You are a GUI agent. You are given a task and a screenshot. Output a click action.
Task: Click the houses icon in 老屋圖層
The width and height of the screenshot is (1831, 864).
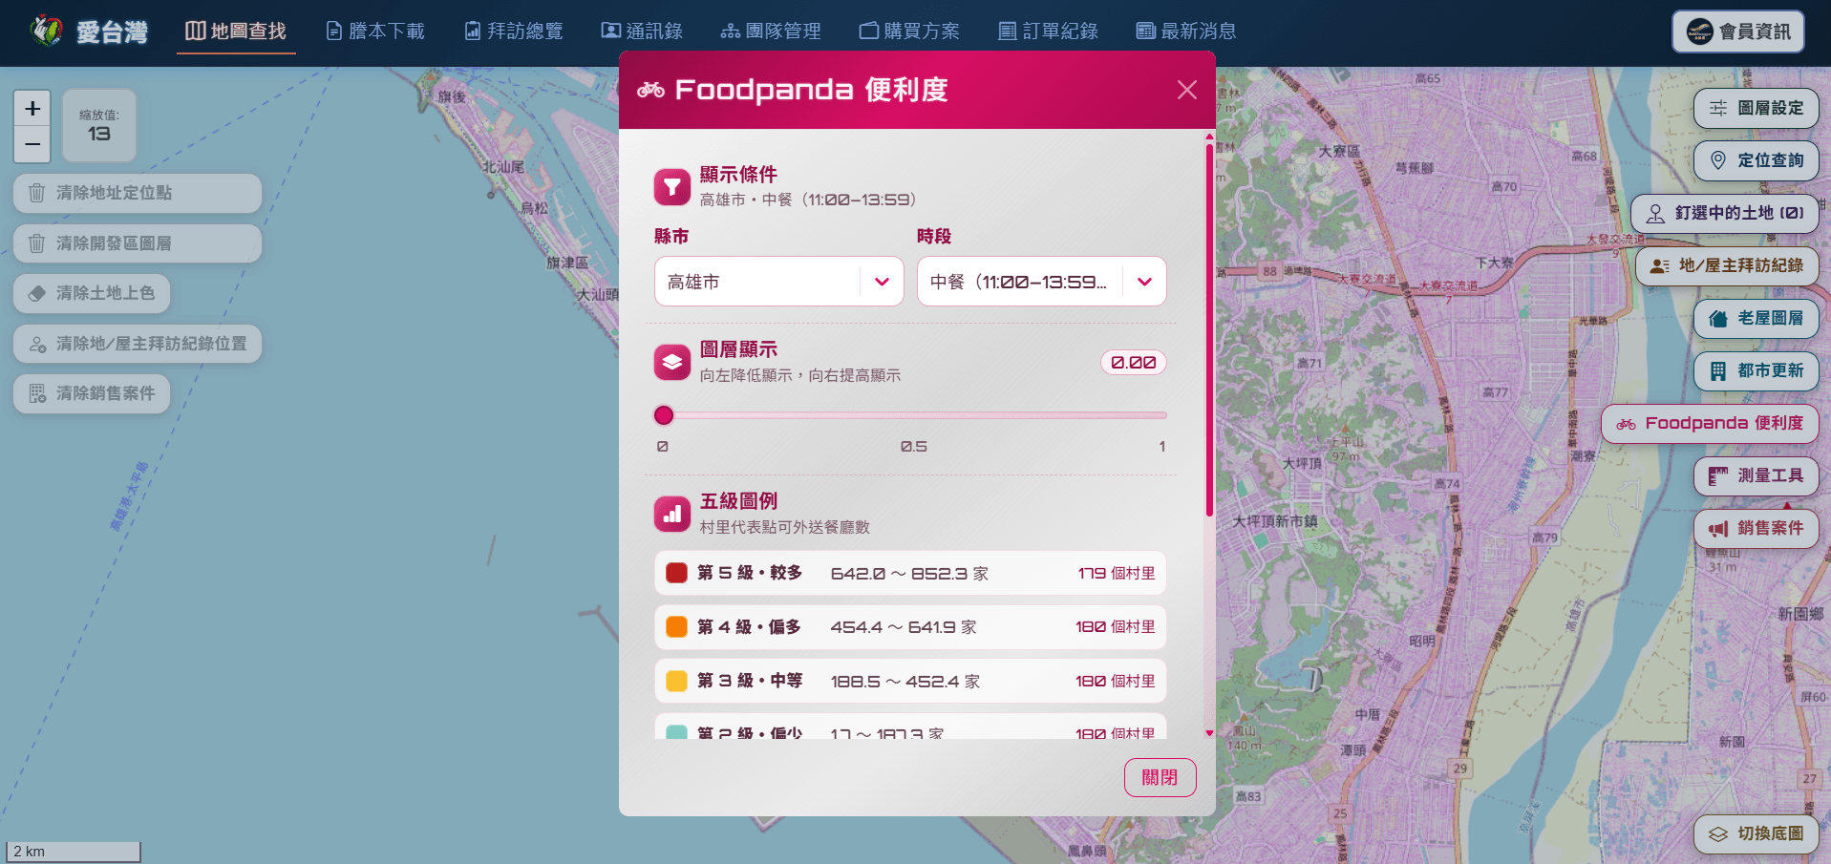point(1718,318)
